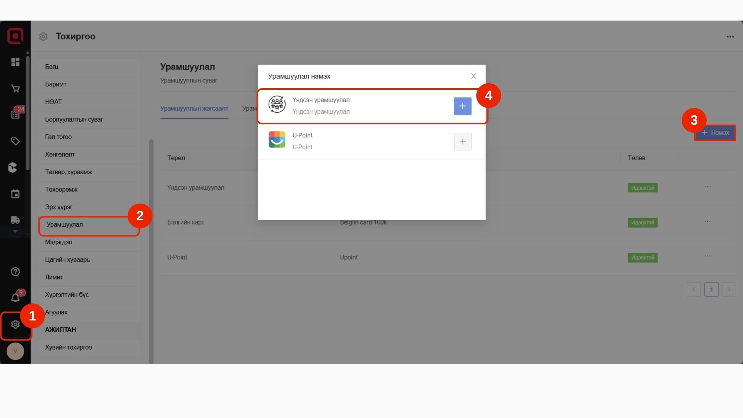This screenshot has width=743, height=418.
Task: Expand sidebar with the small down arrow
Action: point(15,231)
